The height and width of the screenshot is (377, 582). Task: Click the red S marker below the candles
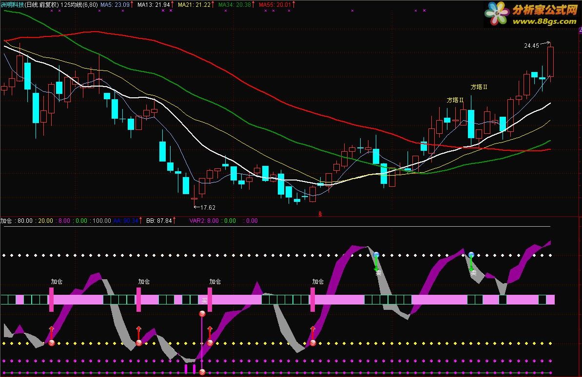pos(320,214)
